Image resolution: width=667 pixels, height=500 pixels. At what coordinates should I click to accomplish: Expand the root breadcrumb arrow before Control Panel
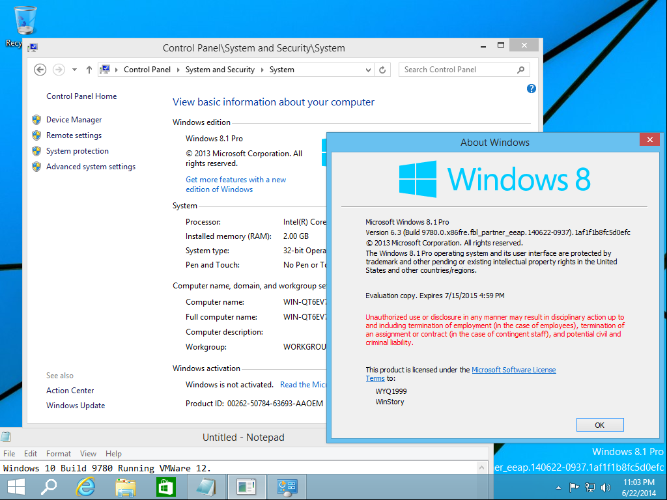(x=117, y=70)
